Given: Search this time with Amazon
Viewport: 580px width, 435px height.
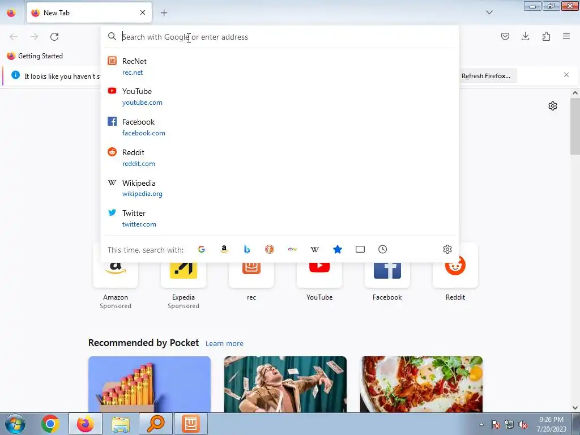Looking at the screenshot, I should (224, 249).
